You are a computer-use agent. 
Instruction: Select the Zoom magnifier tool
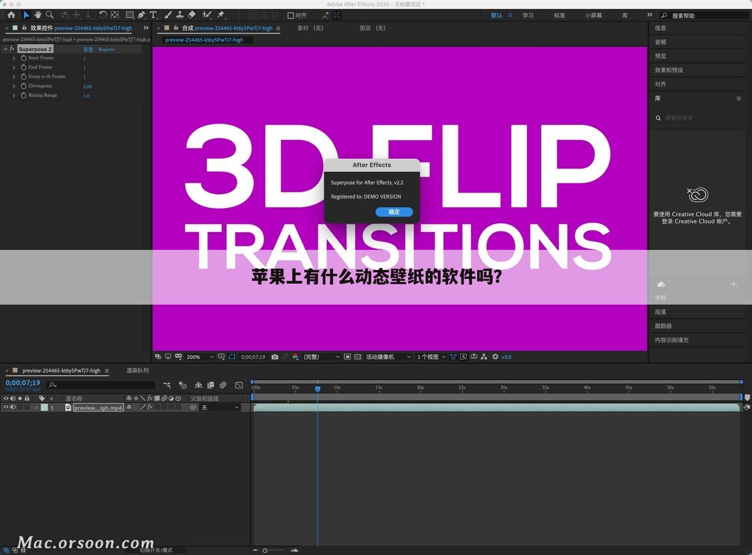(x=49, y=15)
